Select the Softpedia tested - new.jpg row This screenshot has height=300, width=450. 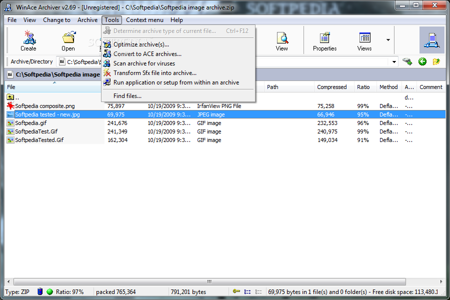(x=225, y=114)
